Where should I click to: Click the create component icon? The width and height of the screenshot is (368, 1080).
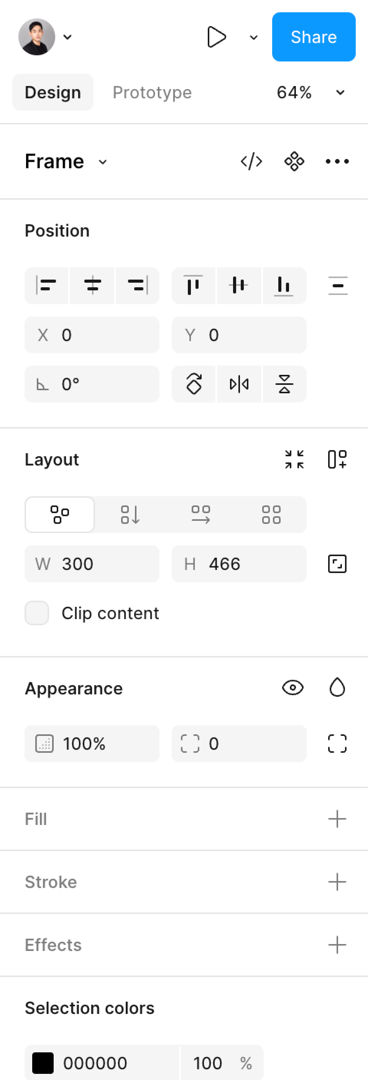(x=294, y=161)
